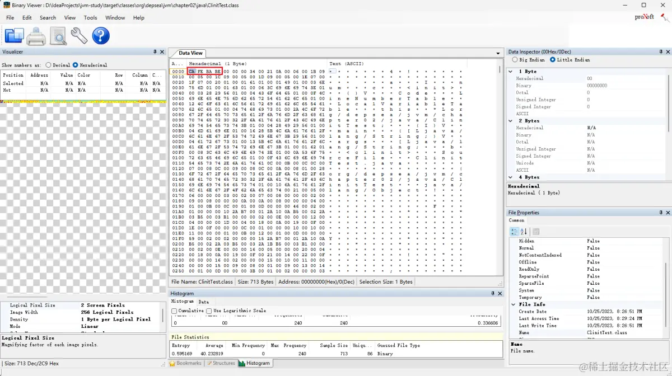Select the Image Width row
This screenshot has width=672, height=376.
81,312
